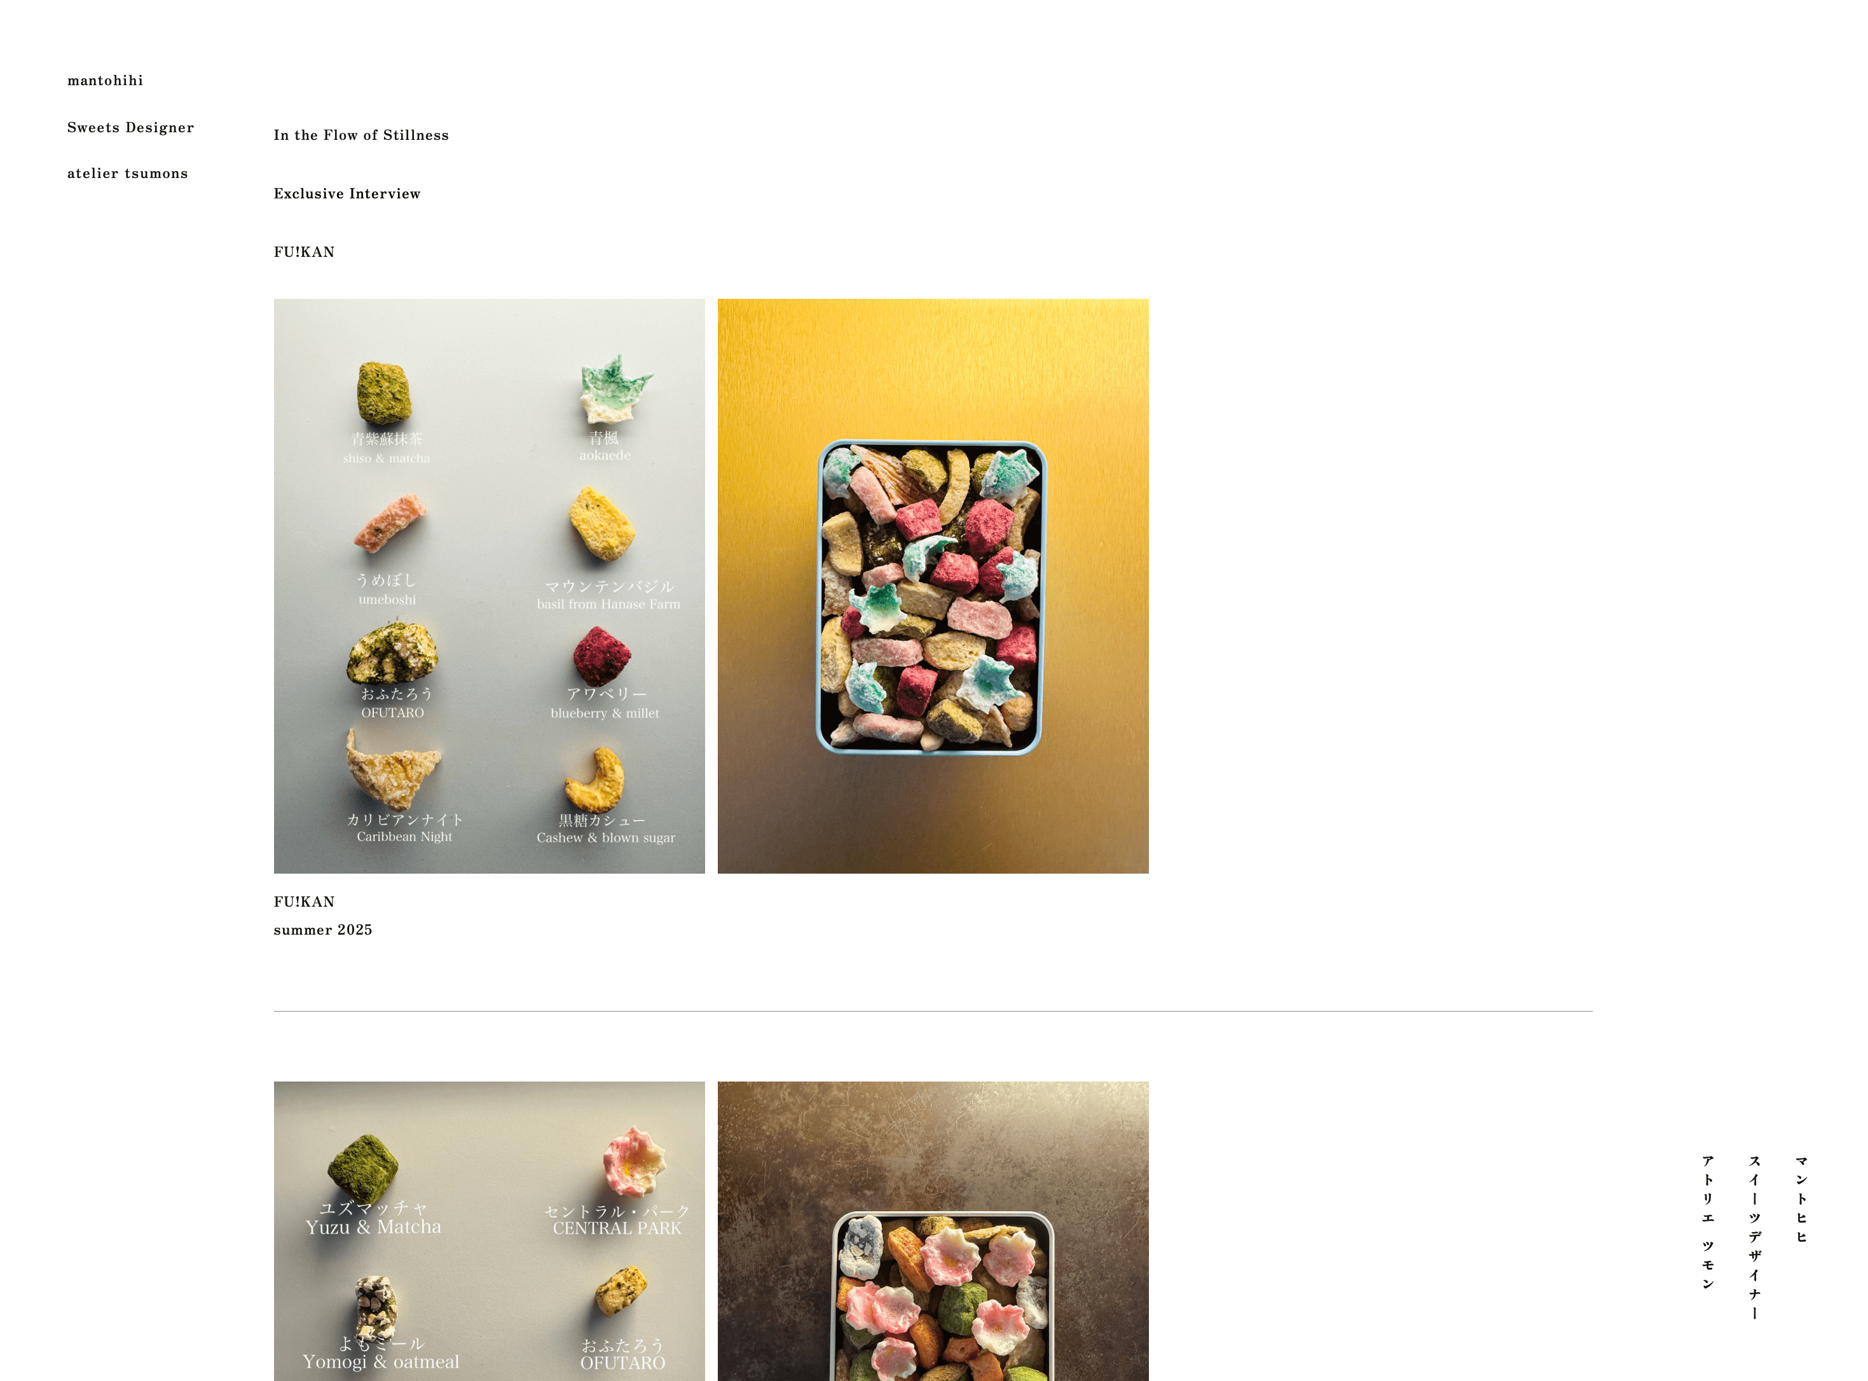Open In the Flow of Stillness link
Viewport: 1868px width, 1381px height.
click(361, 135)
